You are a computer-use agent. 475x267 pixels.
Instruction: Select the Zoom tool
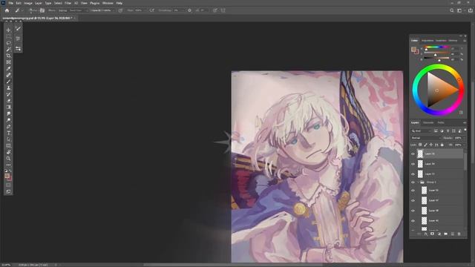[8, 159]
